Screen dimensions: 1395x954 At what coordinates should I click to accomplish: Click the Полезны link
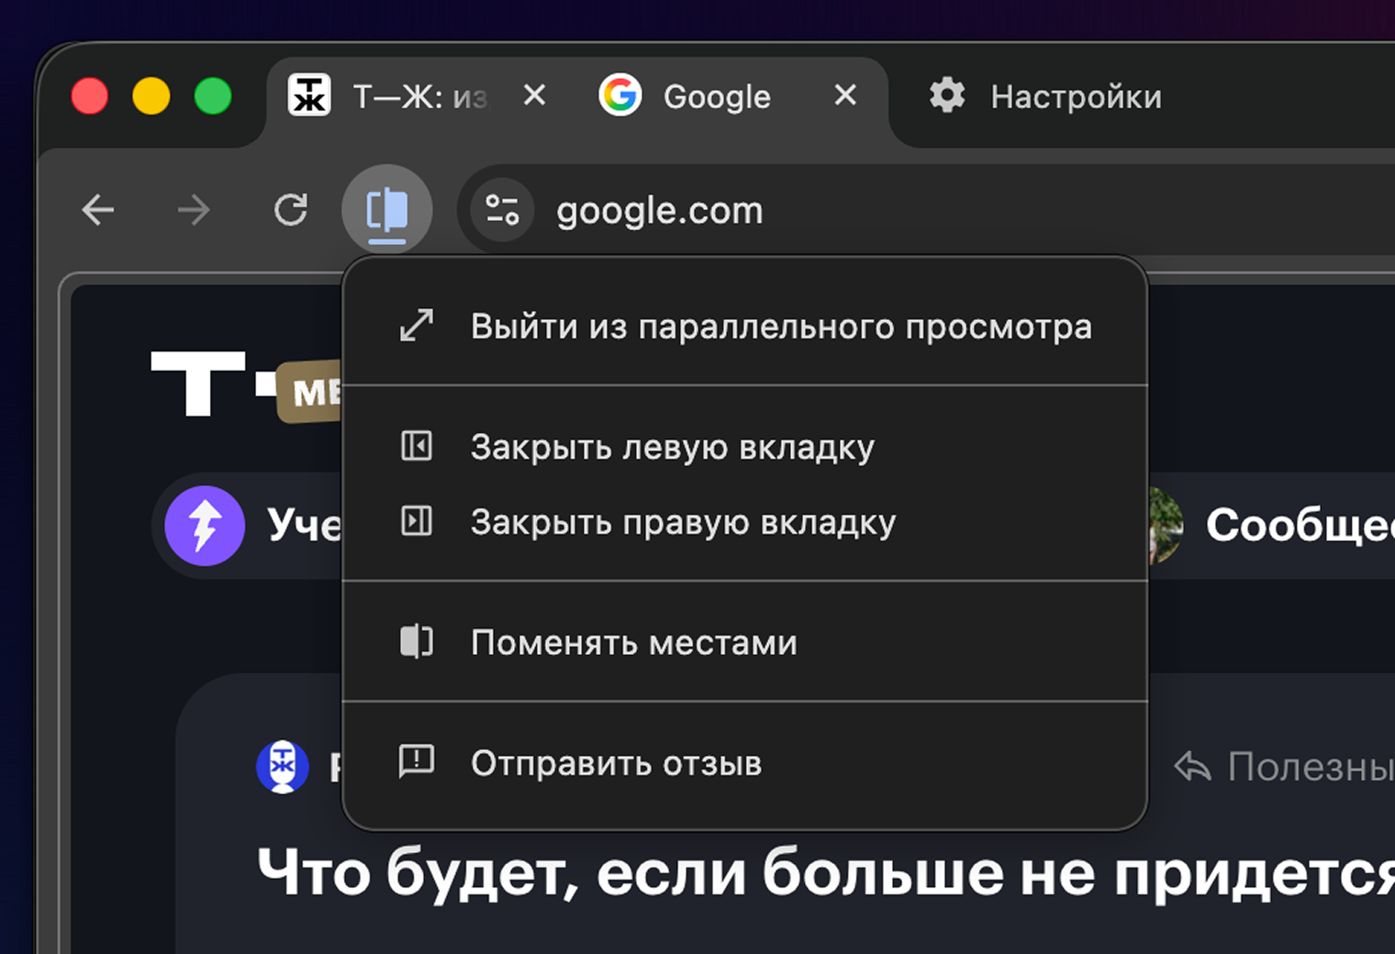tap(1311, 767)
